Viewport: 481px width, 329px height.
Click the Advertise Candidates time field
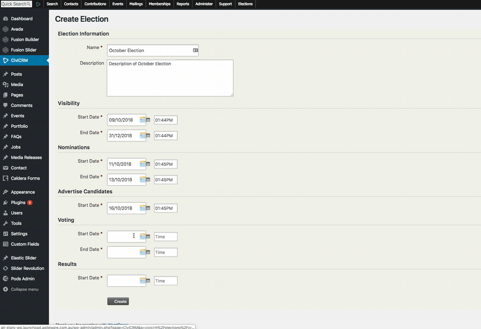[166, 208]
